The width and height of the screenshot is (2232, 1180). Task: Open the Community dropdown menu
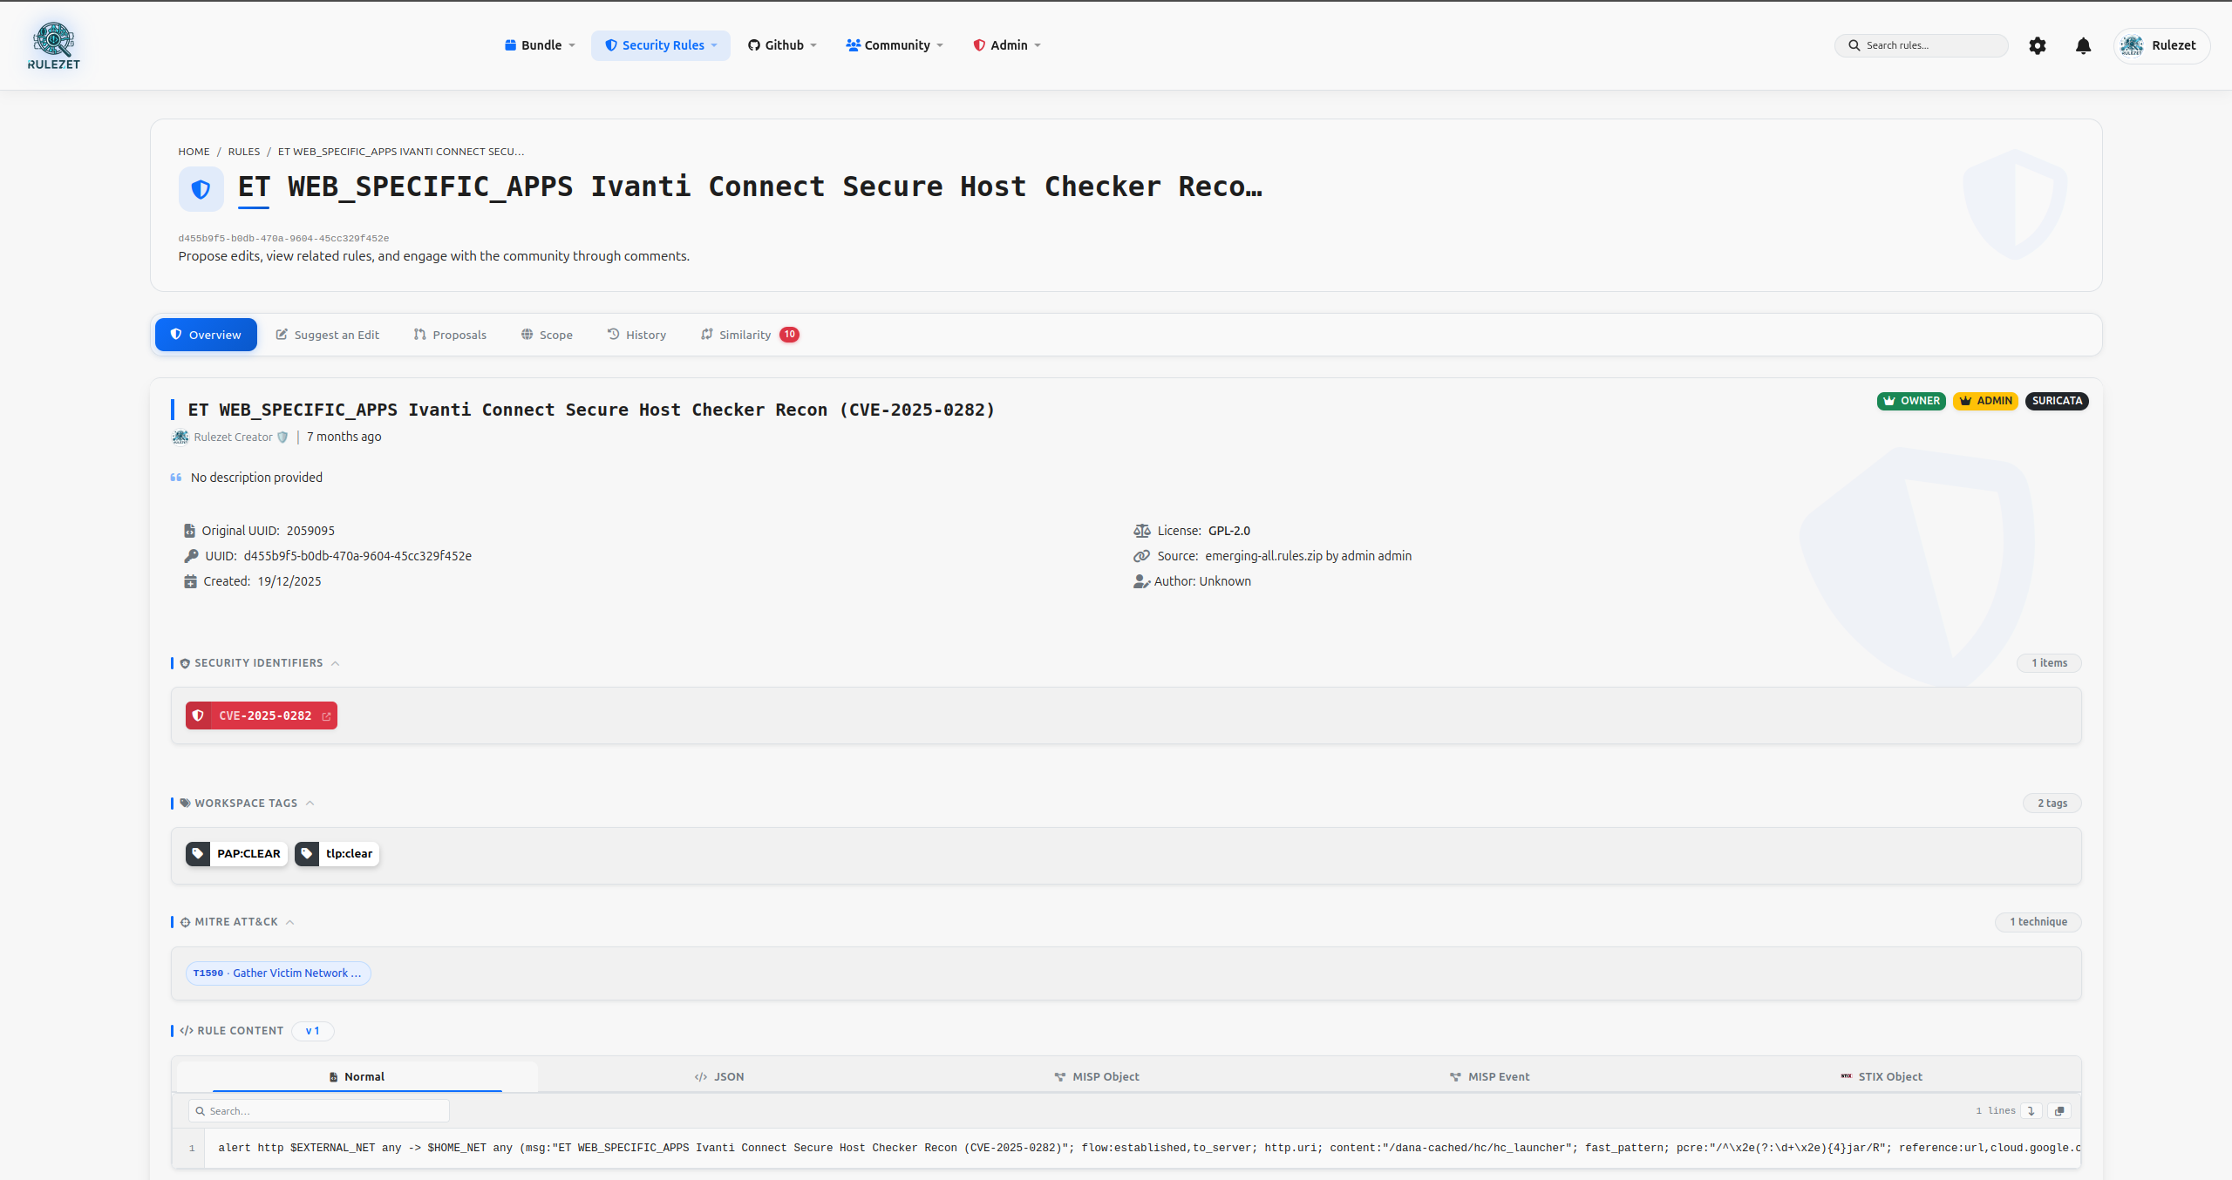point(895,45)
